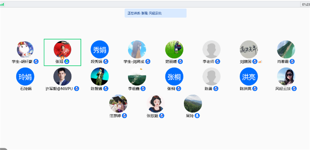Select the Snow White cartoon avatar
The height and width of the screenshot is (150, 310).
click(x=156, y=104)
